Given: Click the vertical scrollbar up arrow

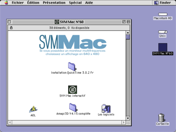Looking at the screenshot, I should [128, 33].
